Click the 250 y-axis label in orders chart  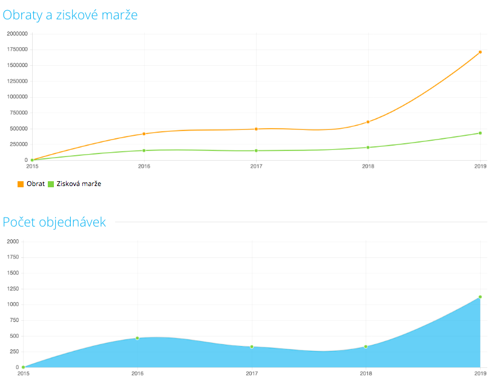pos(14,352)
